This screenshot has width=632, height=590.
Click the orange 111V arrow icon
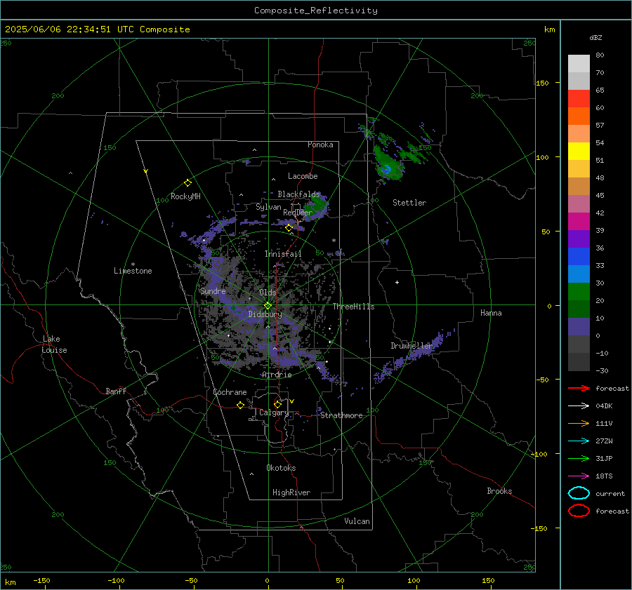coord(579,423)
